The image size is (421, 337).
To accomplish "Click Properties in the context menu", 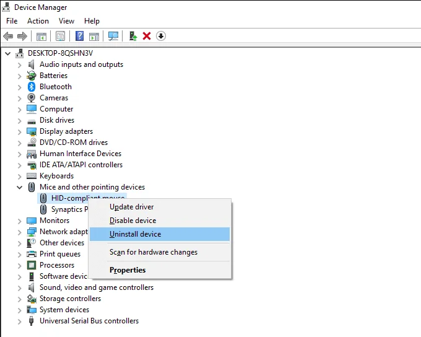I will click(128, 270).
